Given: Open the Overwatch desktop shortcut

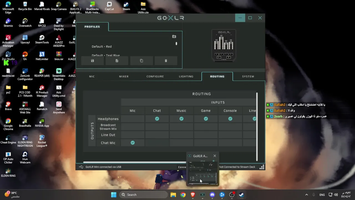Looking at the screenshot, I should 25,23.
